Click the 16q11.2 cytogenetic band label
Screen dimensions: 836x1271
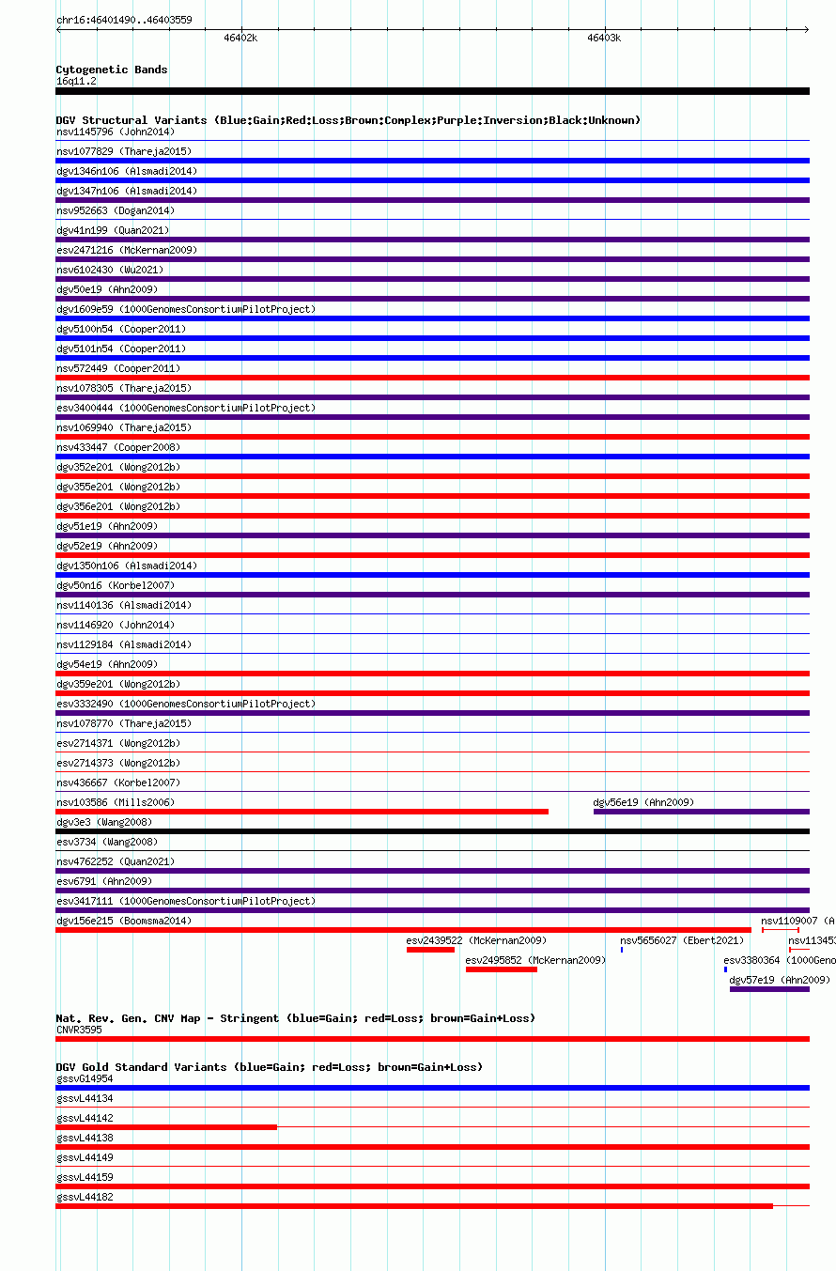(76, 81)
